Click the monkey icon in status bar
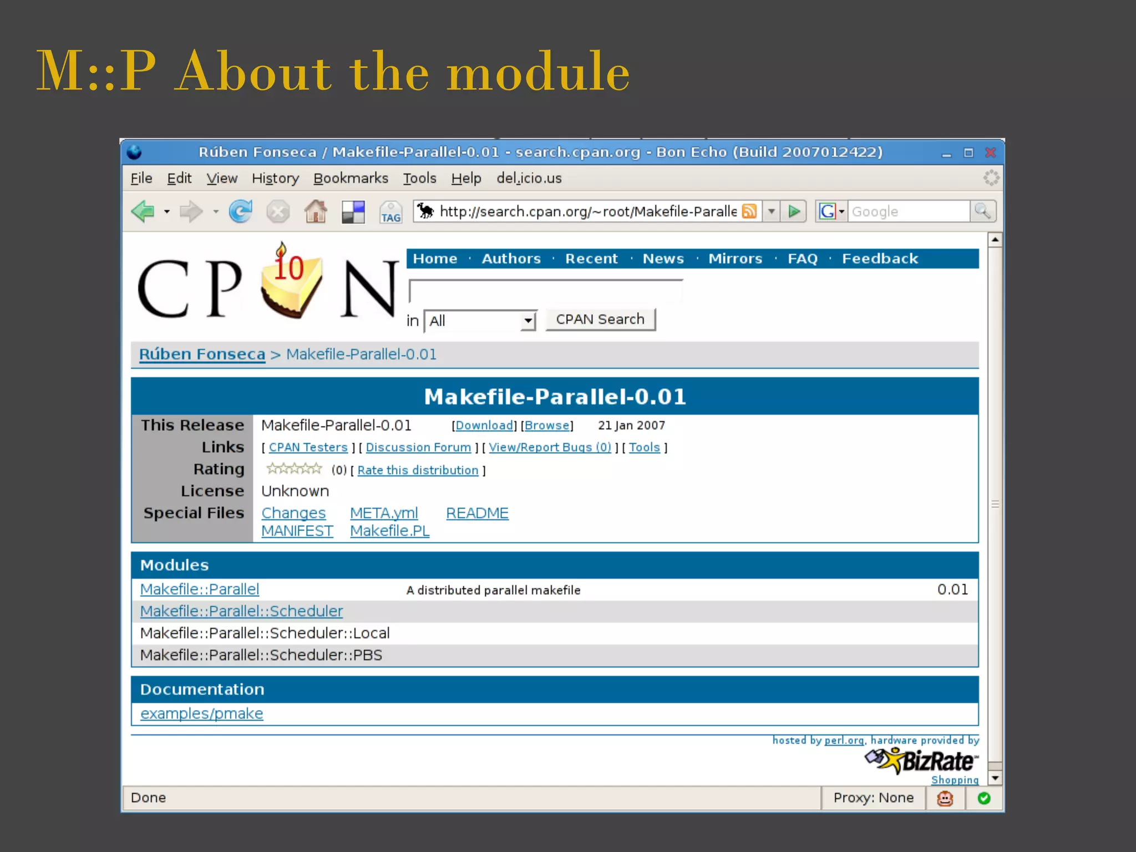The height and width of the screenshot is (852, 1136). tap(945, 798)
